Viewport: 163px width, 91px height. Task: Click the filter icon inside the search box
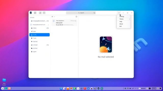[x=94, y=13]
